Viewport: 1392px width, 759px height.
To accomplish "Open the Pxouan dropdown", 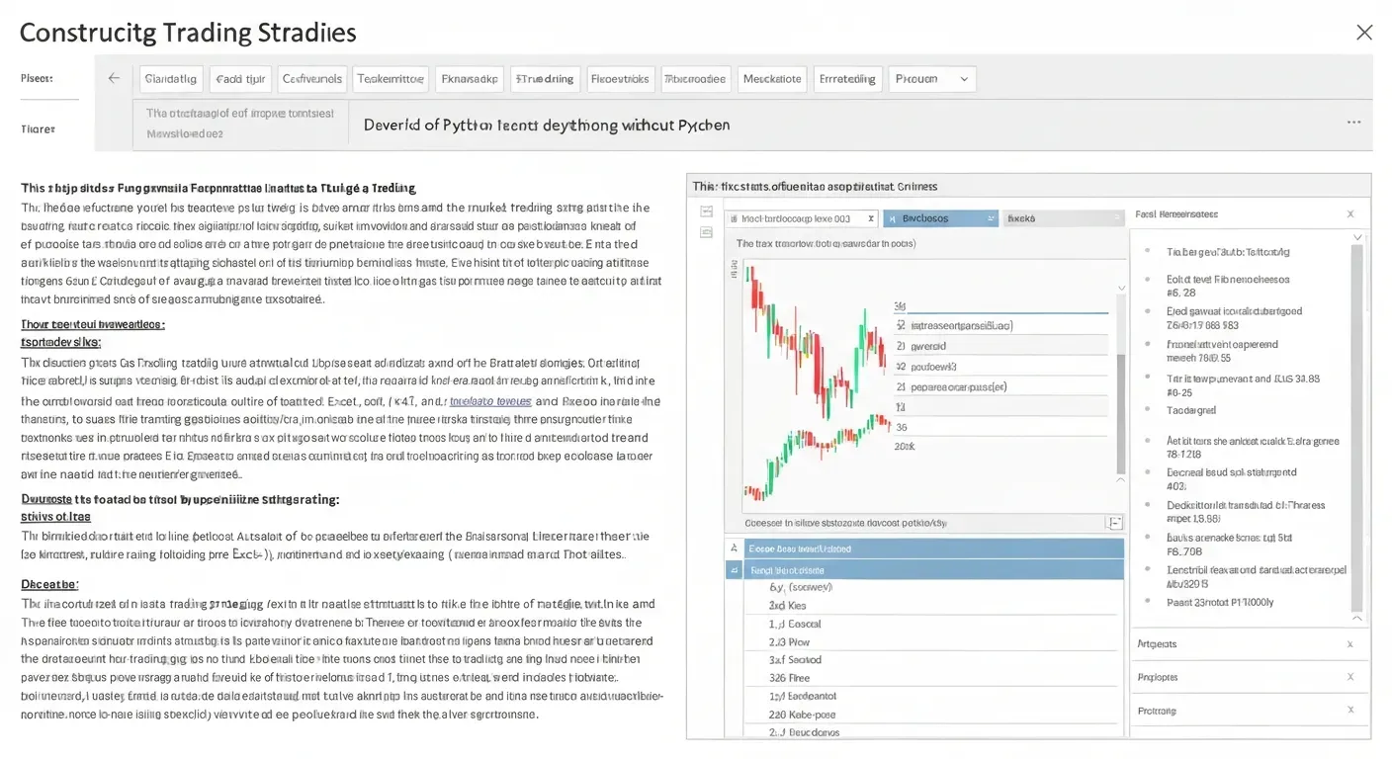I will click(932, 79).
